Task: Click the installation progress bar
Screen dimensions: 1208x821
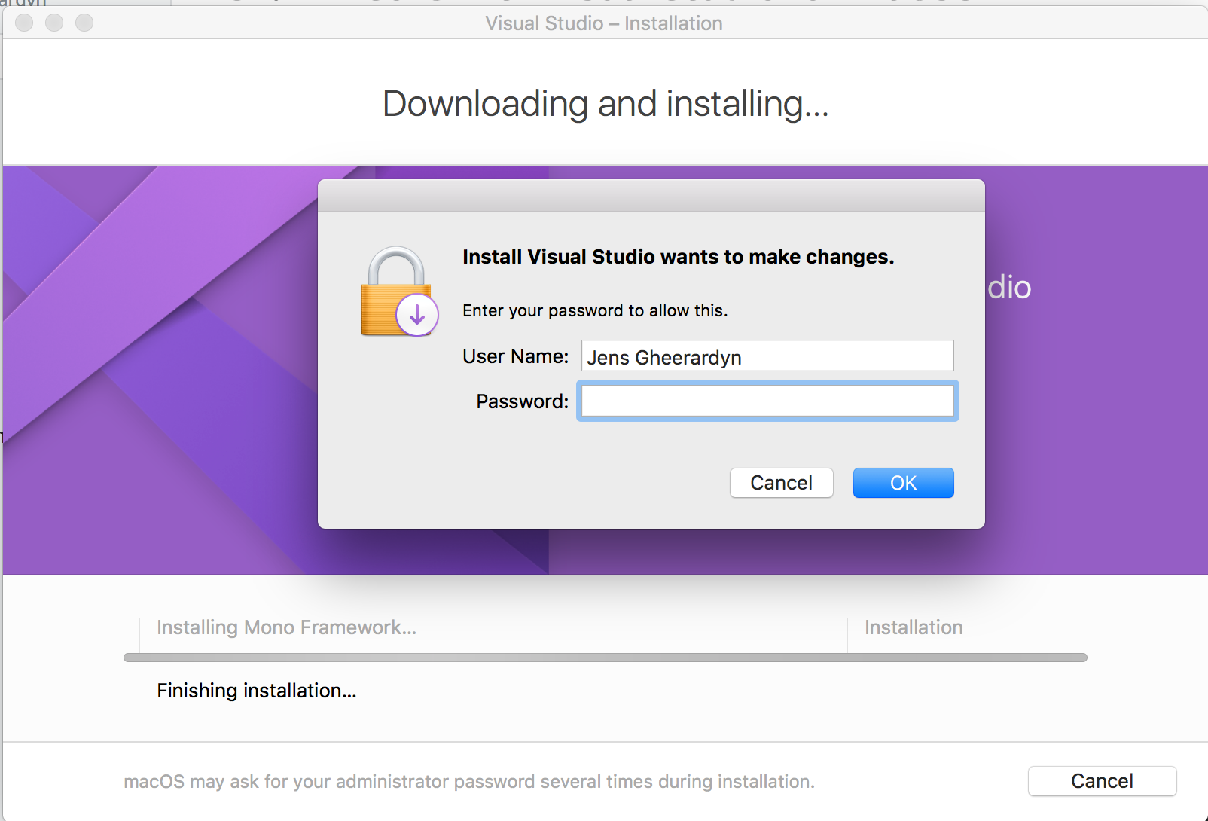Action: point(605,658)
